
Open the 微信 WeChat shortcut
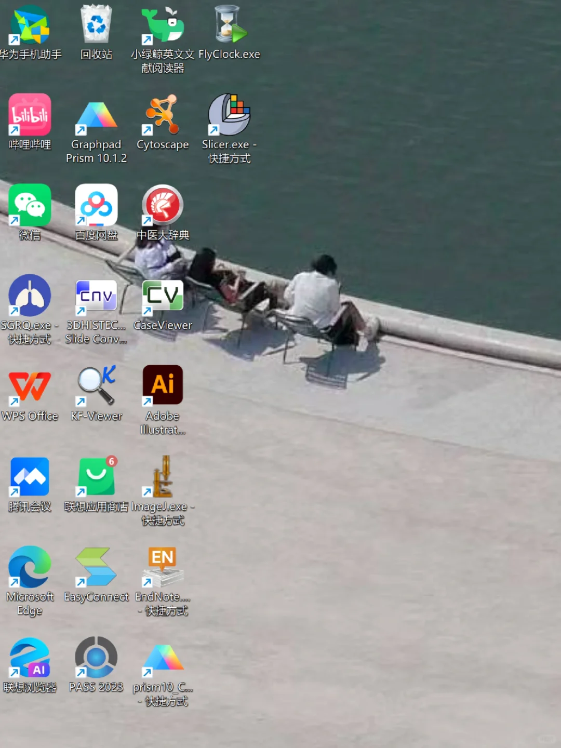point(30,205)
